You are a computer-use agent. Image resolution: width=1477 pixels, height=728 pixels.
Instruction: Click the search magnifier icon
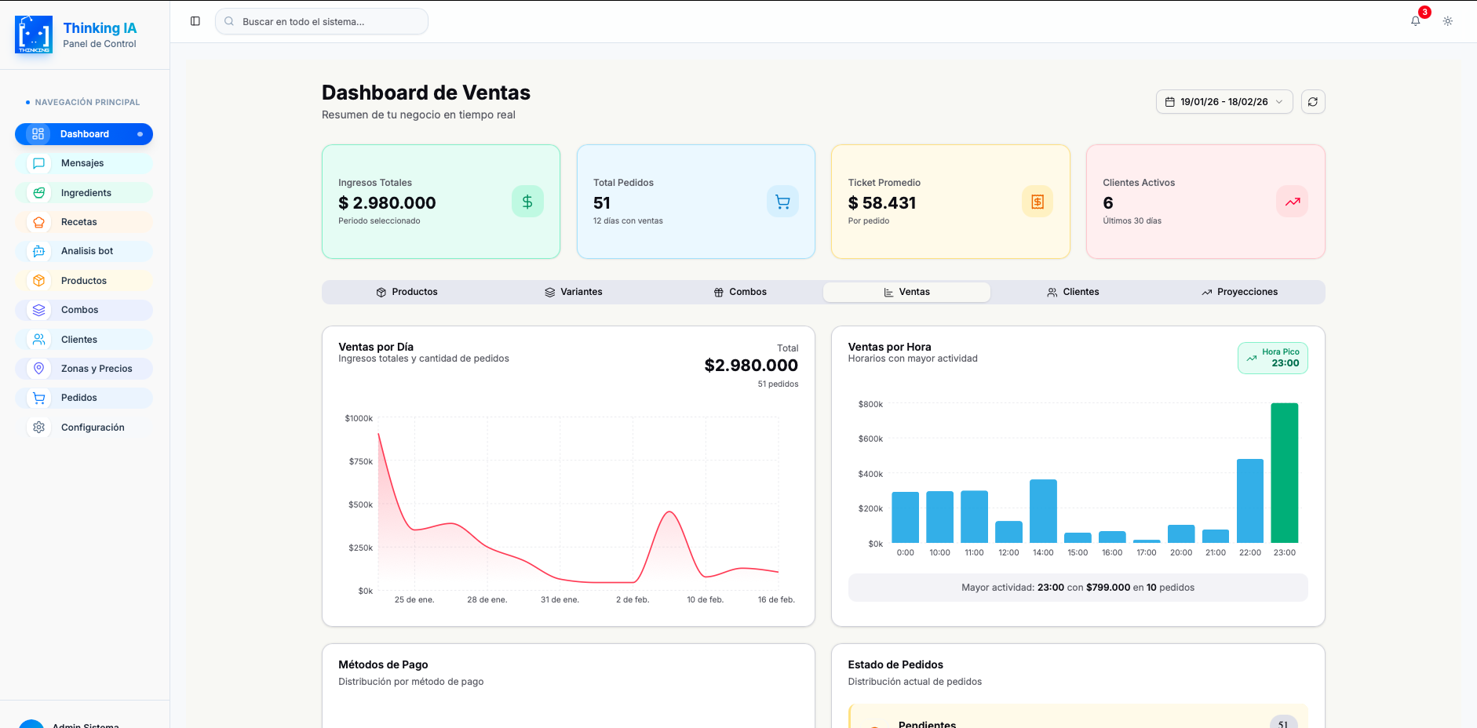[228, 21]
